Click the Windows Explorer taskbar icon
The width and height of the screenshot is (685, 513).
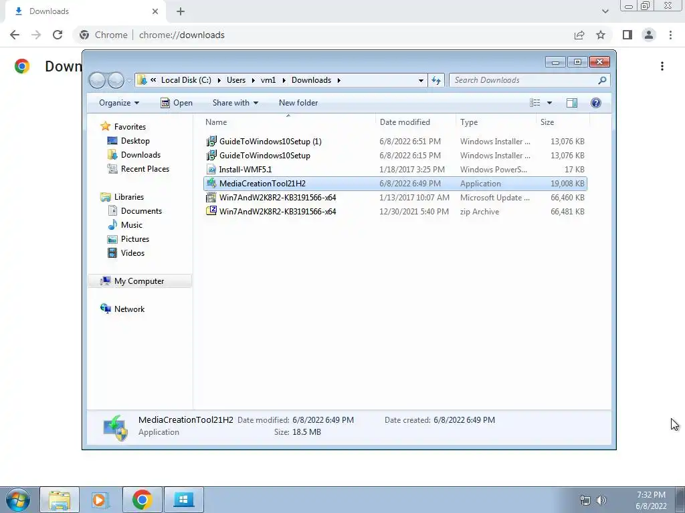tap(60, 500)
